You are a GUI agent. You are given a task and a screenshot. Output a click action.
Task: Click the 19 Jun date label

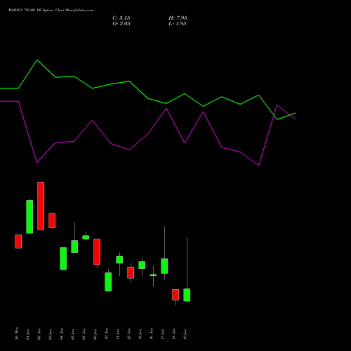(185, 334)
